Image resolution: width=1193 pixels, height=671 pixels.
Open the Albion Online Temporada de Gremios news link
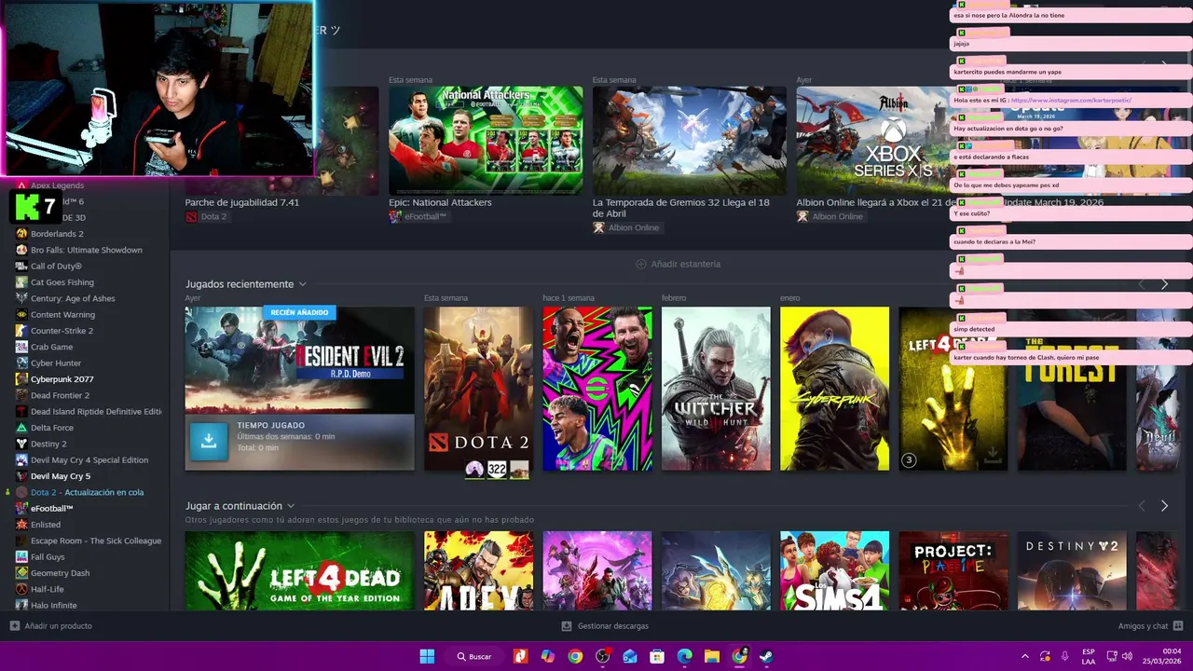(x=681, y=208)
